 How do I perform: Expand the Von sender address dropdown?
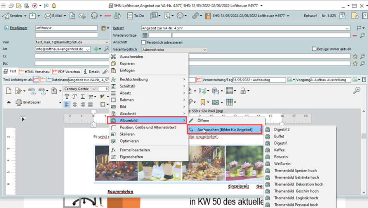107,43
